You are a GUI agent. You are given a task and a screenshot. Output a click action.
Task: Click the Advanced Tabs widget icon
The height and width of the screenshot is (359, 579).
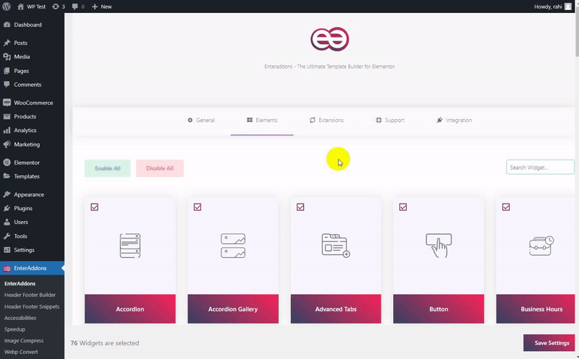click(x=336, y=246)
